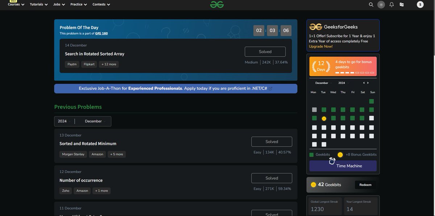This screenshot has height=216, width=435.
Task: Open the notifications bell
Action: [x=391, y=4]
